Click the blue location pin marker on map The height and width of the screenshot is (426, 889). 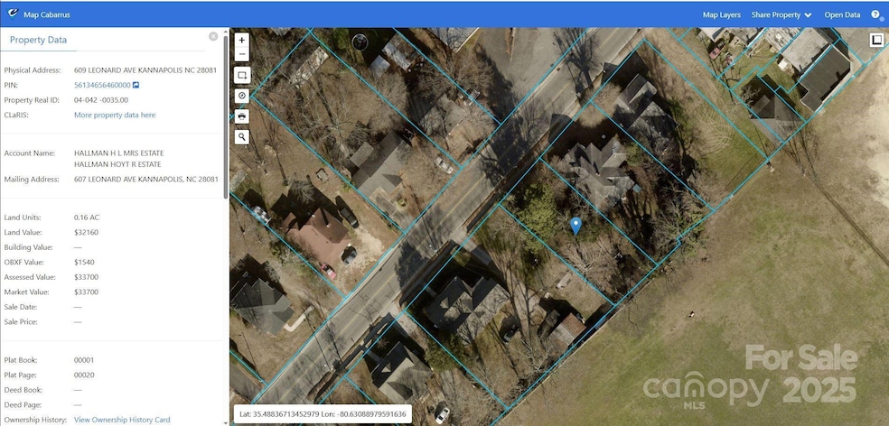tap(576, 226)
